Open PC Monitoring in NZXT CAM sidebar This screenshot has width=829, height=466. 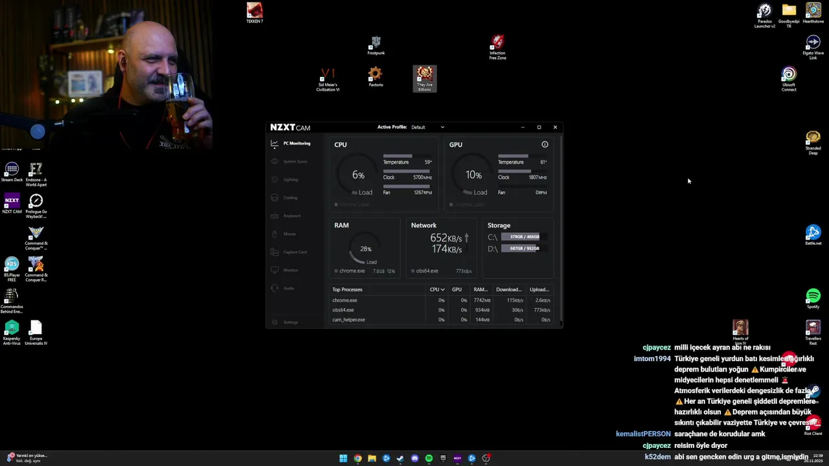(291, 144)
